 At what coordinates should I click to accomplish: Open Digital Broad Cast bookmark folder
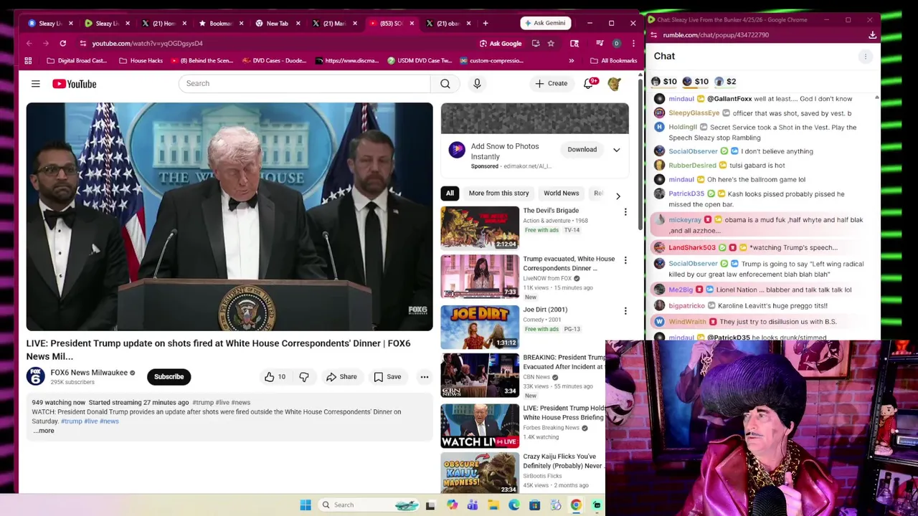tap(77, 61)
